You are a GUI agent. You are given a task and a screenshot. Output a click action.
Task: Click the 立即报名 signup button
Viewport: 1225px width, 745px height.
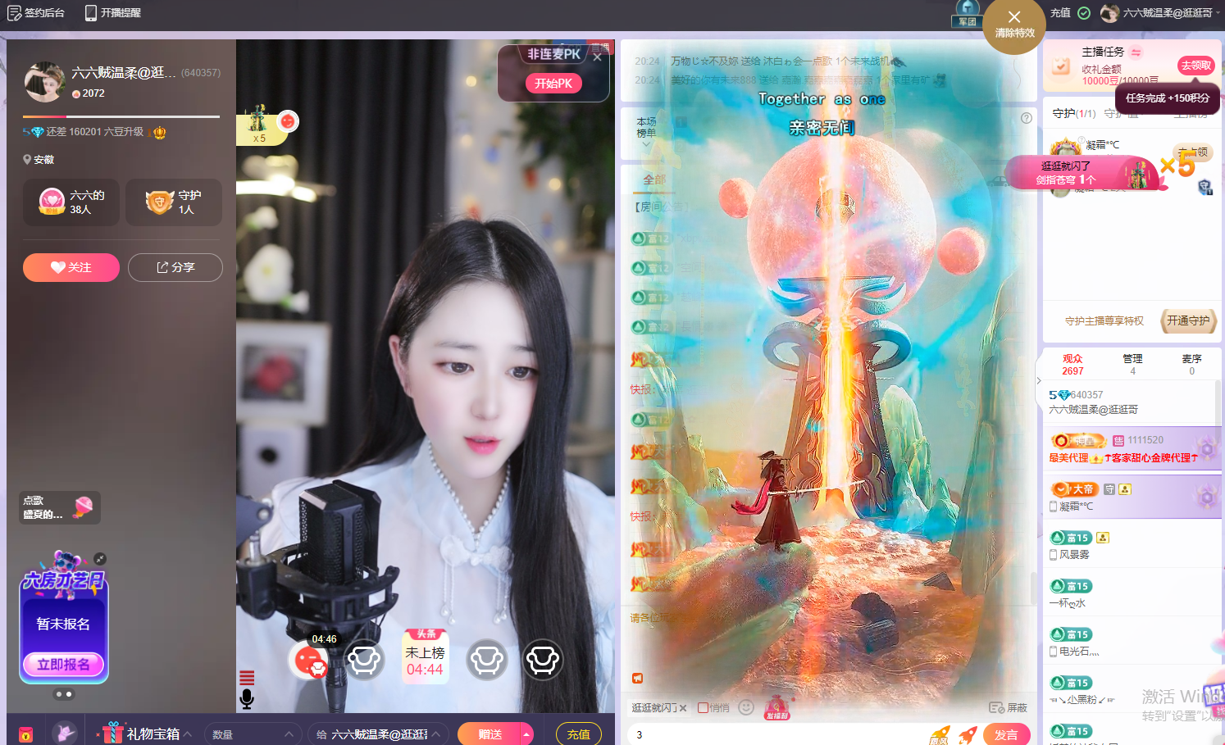(63, 664)
